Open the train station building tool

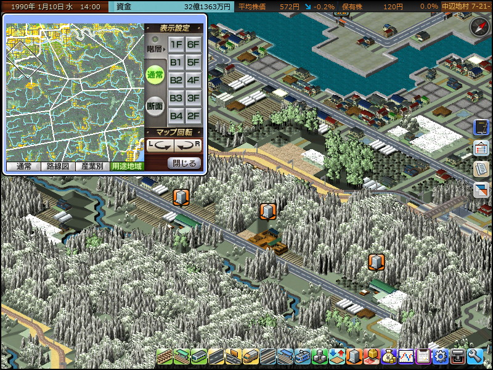pos(181,356)
